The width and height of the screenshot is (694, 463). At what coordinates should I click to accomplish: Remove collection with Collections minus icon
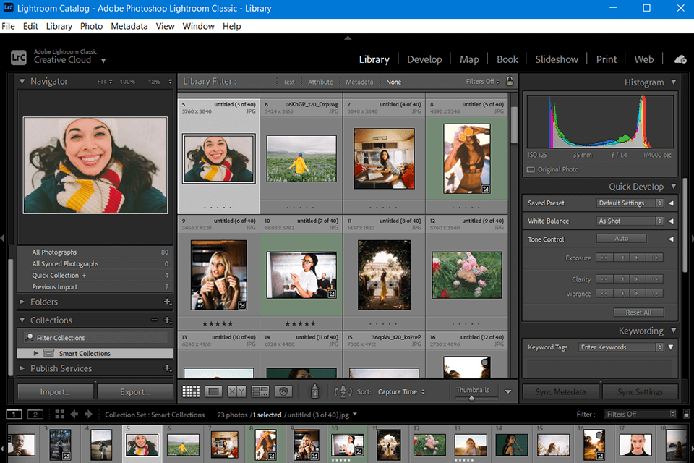point(154,320)
